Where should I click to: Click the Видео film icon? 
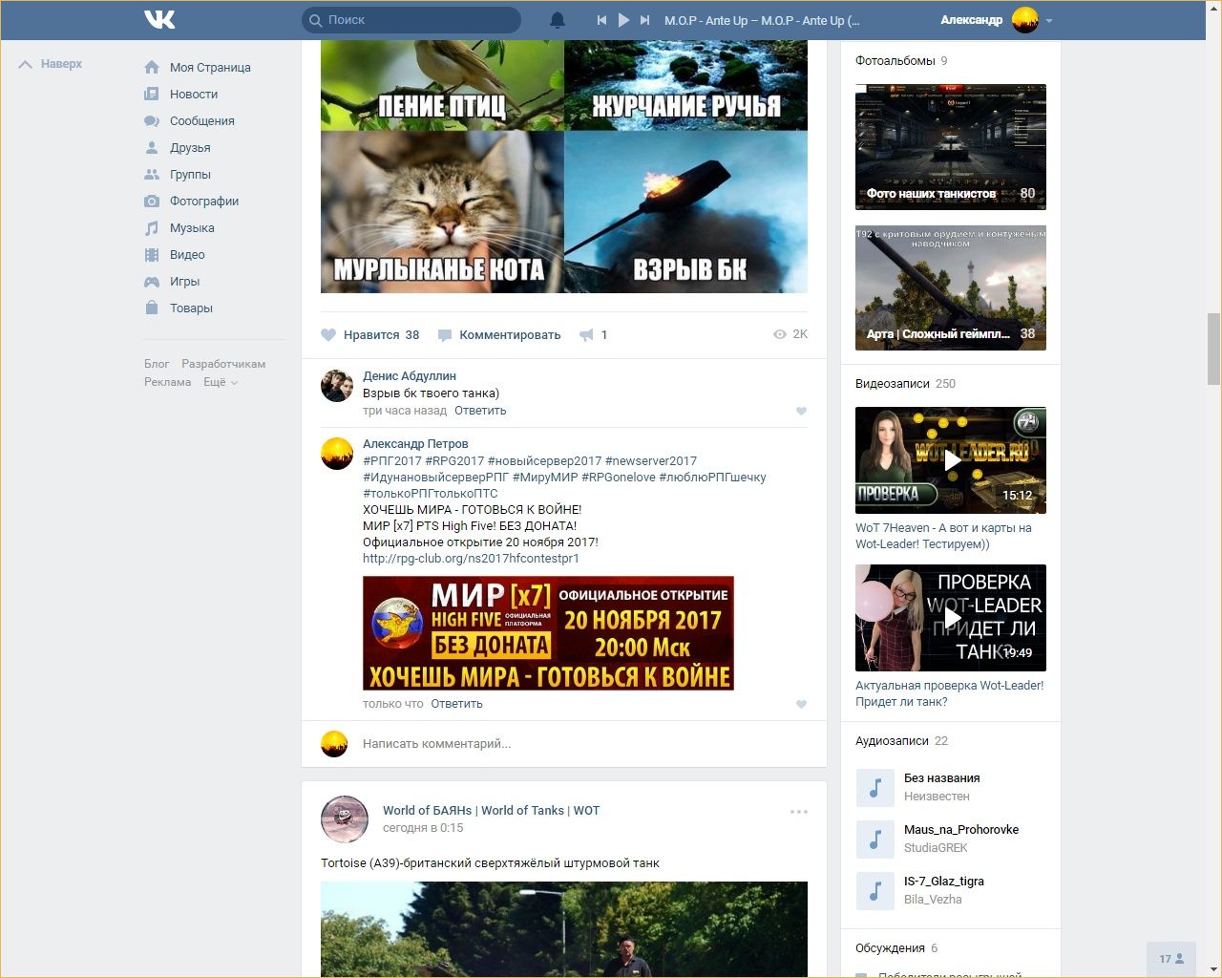click(152, 254)
